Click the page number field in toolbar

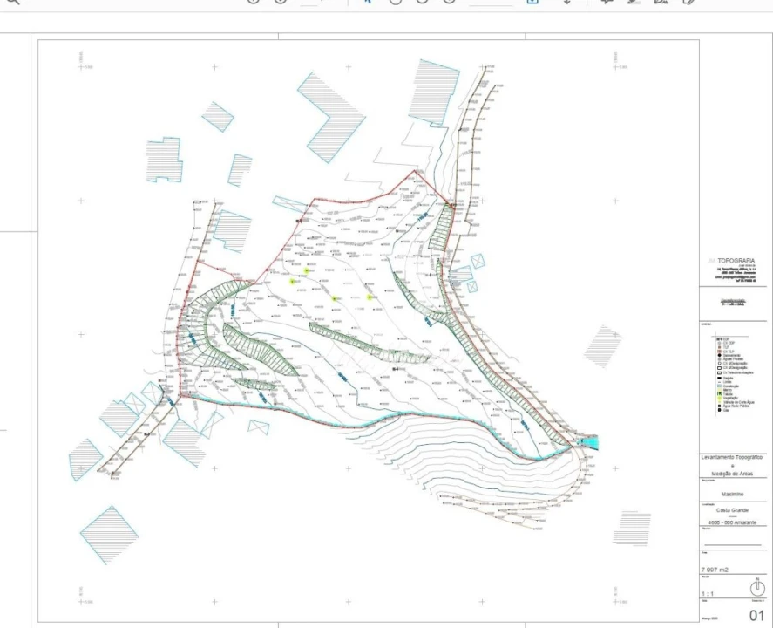click(312, 3)
